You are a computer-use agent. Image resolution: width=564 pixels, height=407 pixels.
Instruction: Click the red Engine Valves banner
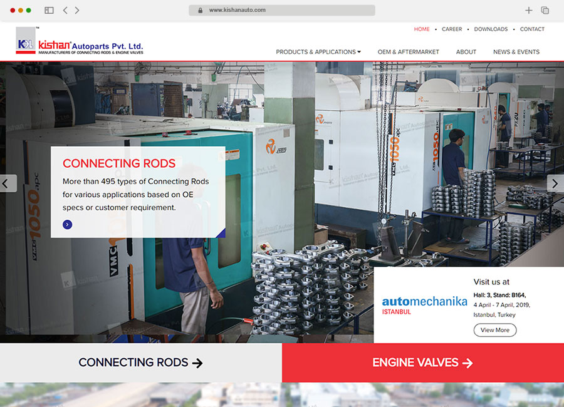click(x=423, y=363)
